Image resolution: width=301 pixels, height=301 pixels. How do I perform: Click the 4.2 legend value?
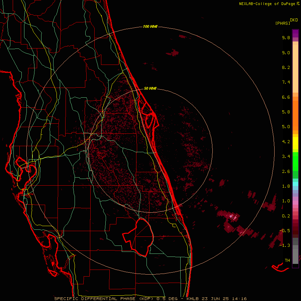pyautogui.click(x=286, y=142)
